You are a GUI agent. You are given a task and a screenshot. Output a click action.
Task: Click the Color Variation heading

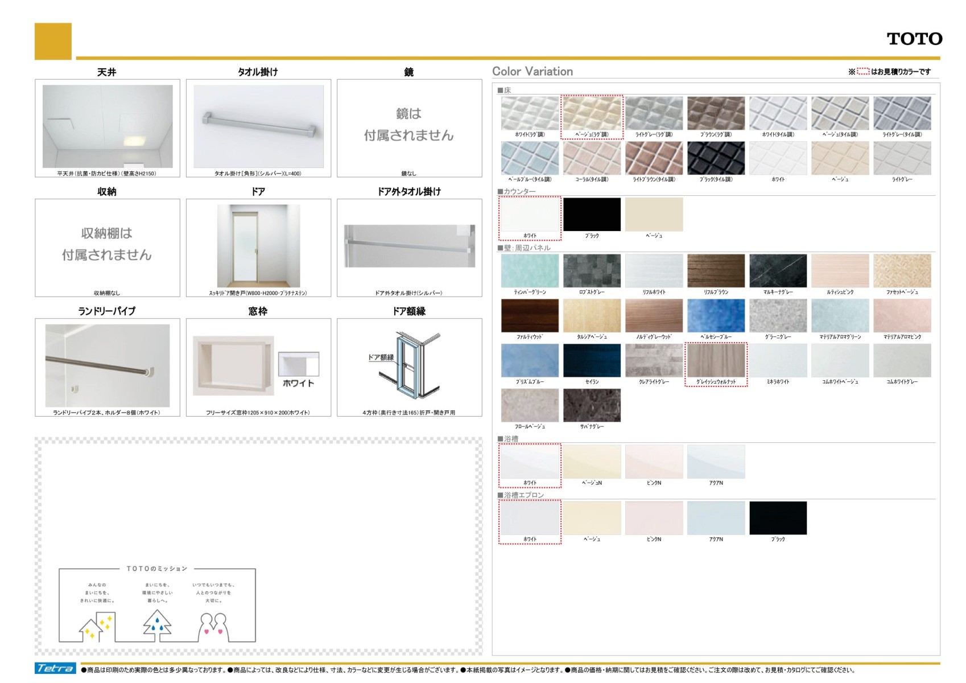[x=532, y=72]
